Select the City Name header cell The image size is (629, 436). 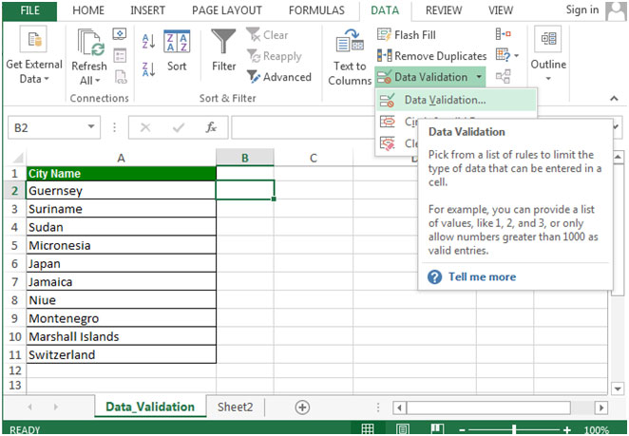(122, 173)
